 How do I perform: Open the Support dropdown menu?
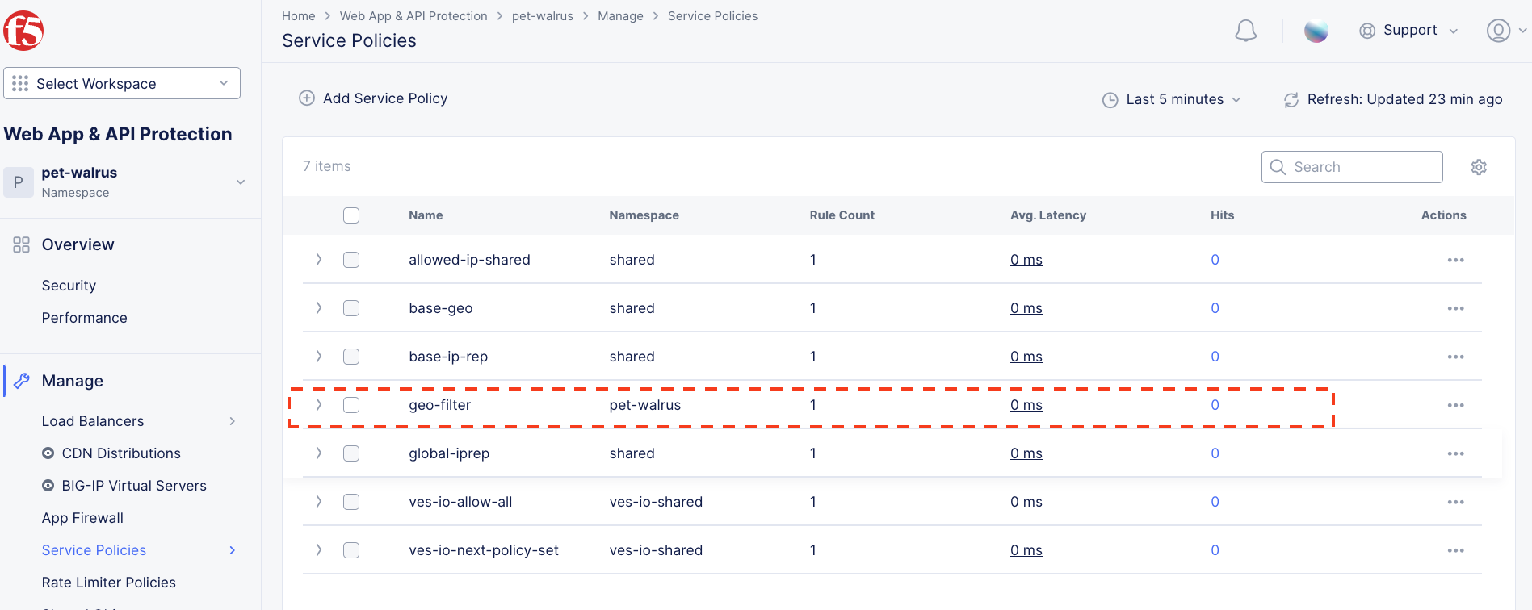point(1409,31)
